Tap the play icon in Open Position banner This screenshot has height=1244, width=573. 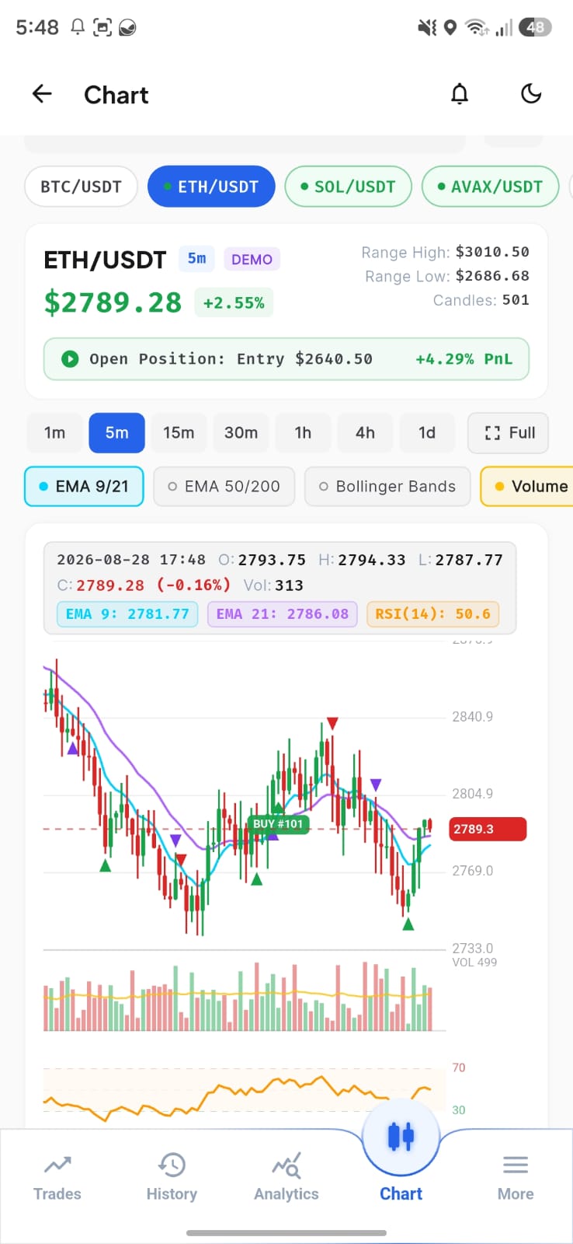coord(70,358)
